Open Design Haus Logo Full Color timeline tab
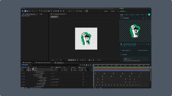The image size is (172, 96). (x=44, y=63)
